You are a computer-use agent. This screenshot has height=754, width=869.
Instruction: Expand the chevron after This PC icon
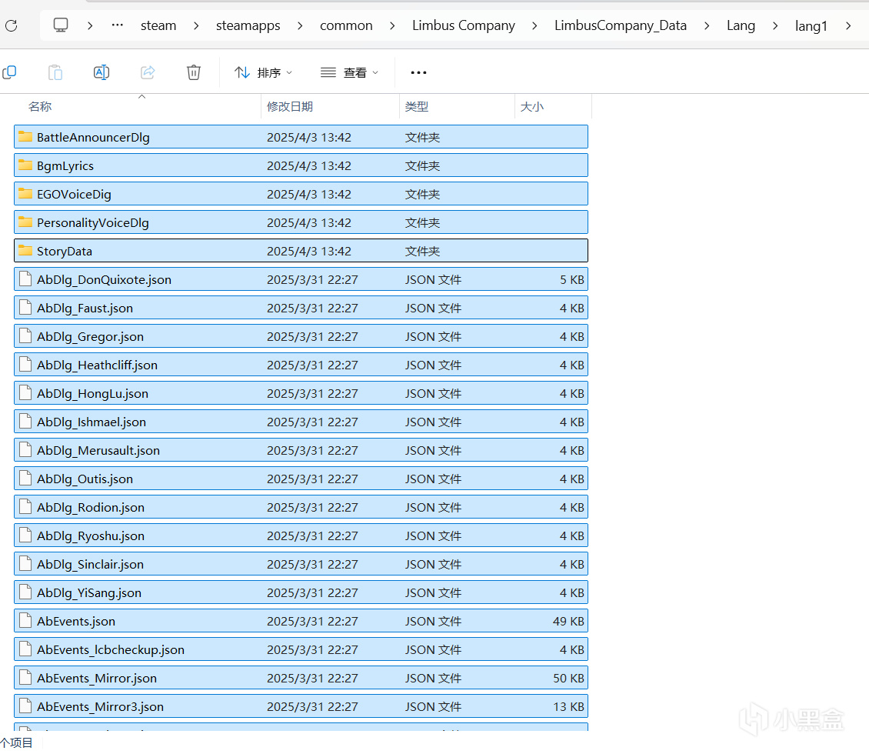click(90, 25)
